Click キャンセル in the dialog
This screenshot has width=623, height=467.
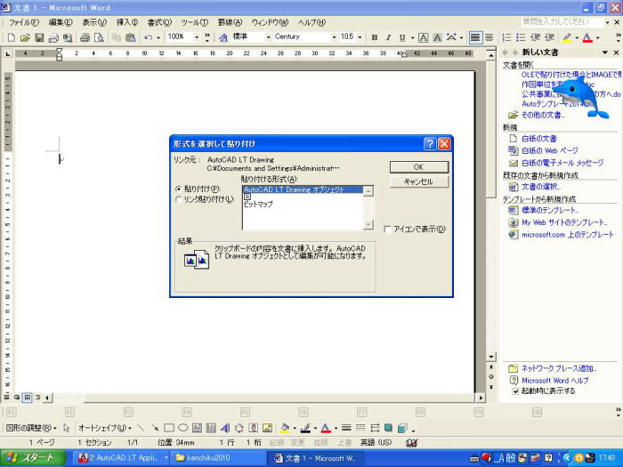(x=419, y=181)
